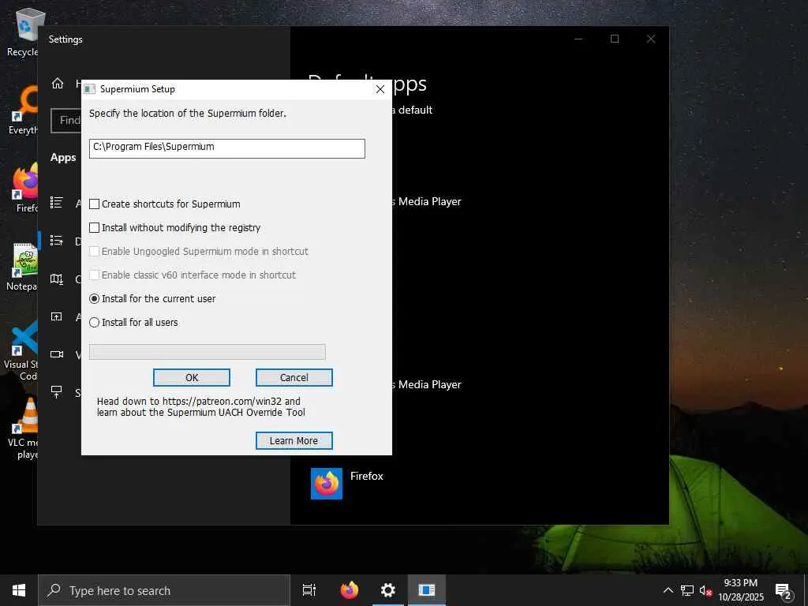Click the Settings gear in taskbar
The height and width of the screenshot is (606, 808).
tap(388, 590)
